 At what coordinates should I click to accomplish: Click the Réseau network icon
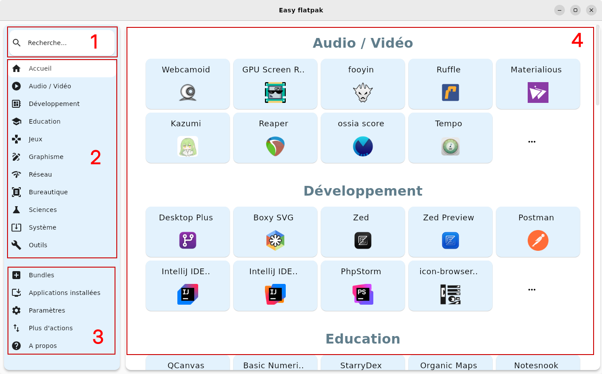(16, 174)
